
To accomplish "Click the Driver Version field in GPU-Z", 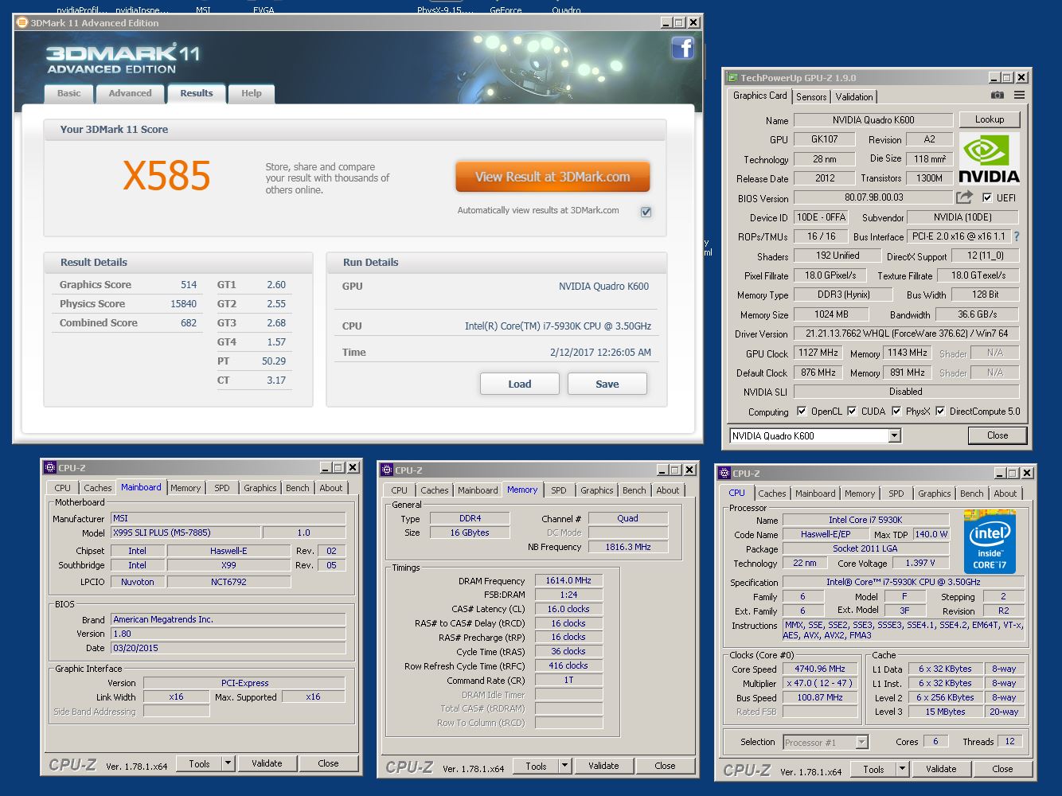I will coord(906,334).
